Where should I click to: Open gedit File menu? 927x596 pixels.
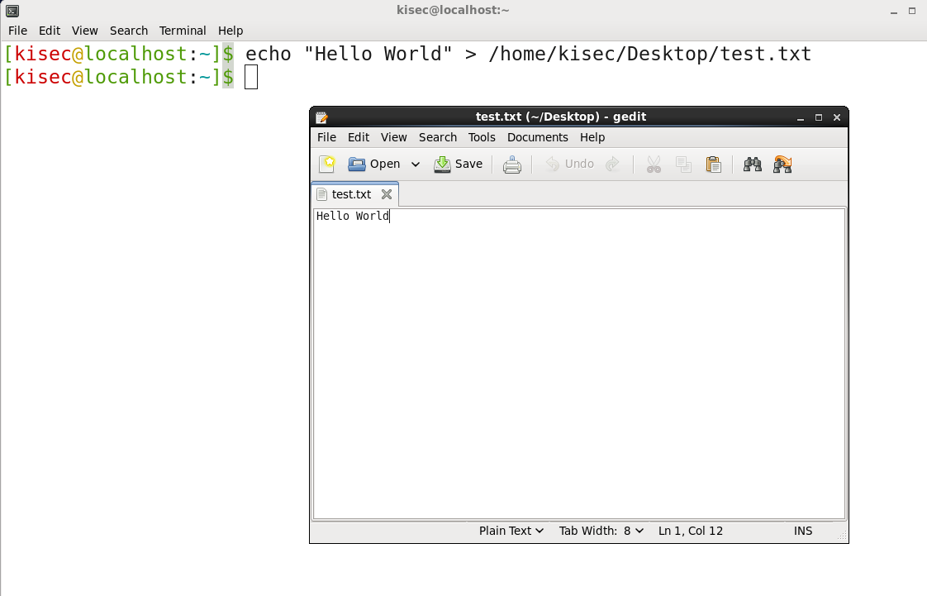click(x=326, y=137)
